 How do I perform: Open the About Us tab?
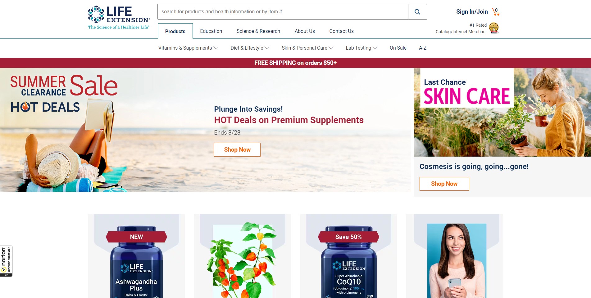click(305, 31)
